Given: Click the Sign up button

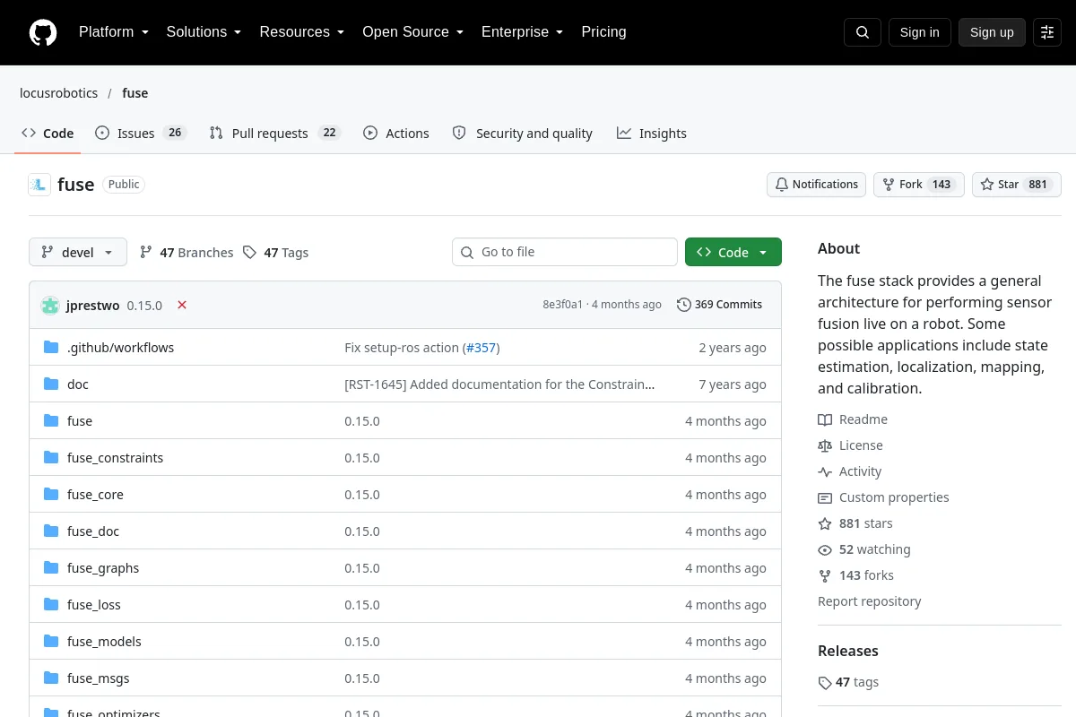Looking at the screenshot, I should 992,32.
